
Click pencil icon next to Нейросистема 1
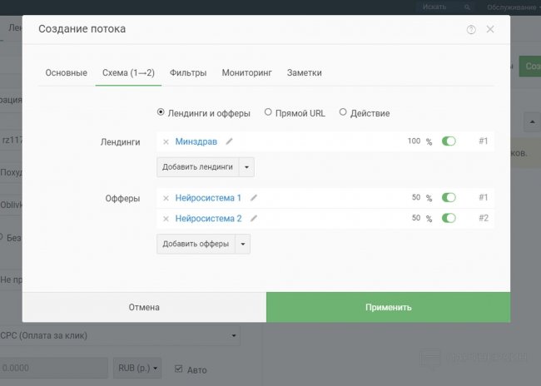click(x=254, y=198)
